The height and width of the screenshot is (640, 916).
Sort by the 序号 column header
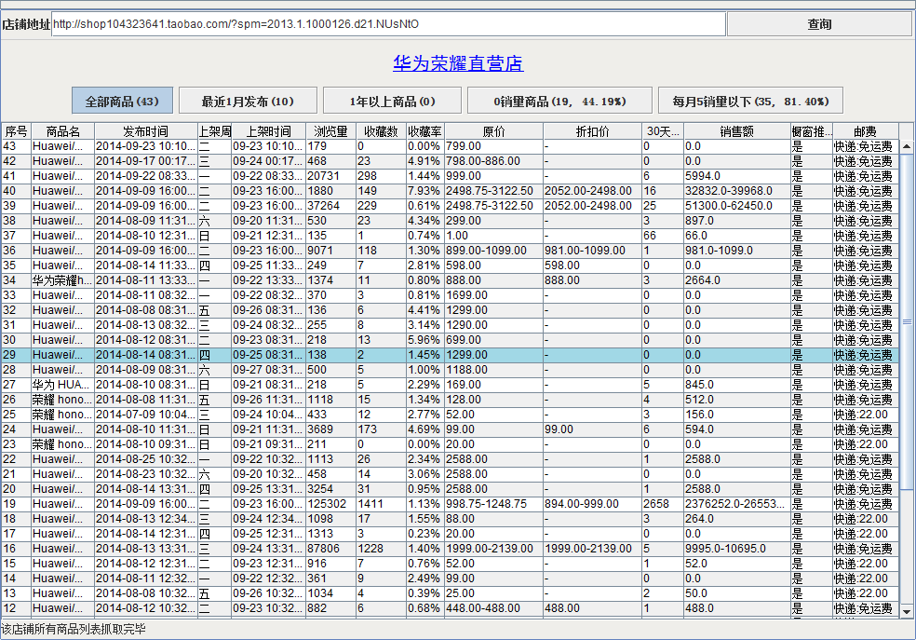[16, 131]
